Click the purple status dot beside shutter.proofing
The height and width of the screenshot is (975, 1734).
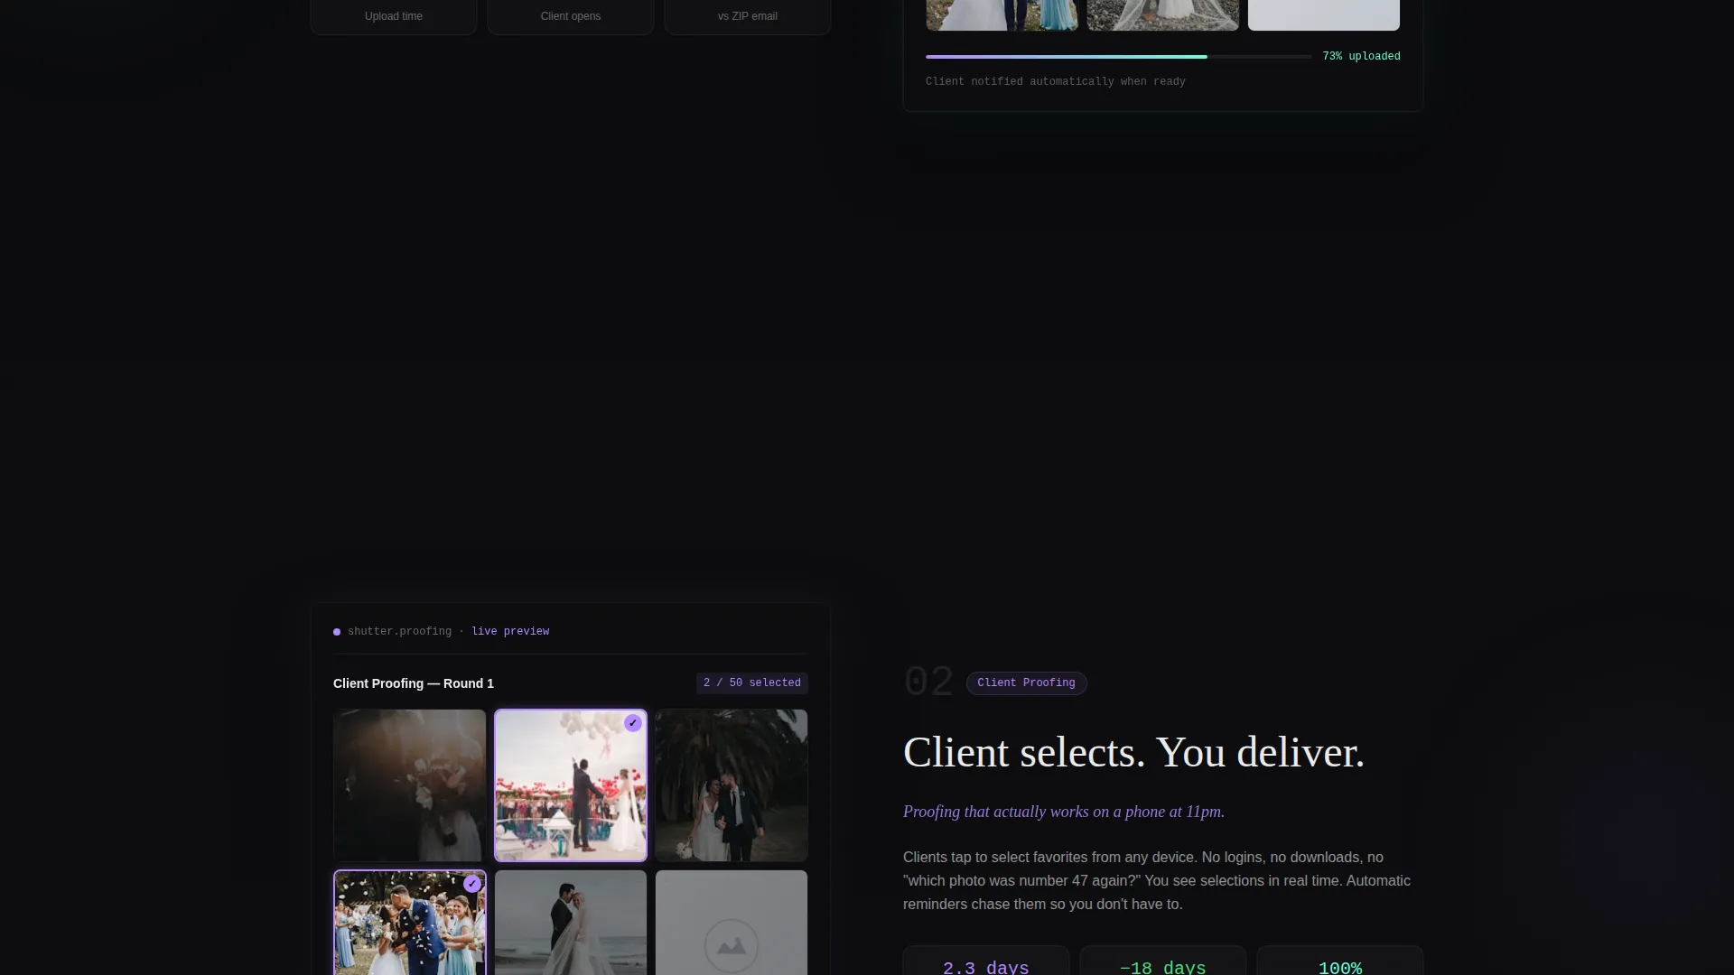[x=337, y=632]
